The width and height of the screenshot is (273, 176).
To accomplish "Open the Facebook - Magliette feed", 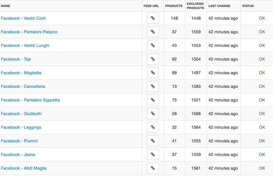I will pos(21,73).
